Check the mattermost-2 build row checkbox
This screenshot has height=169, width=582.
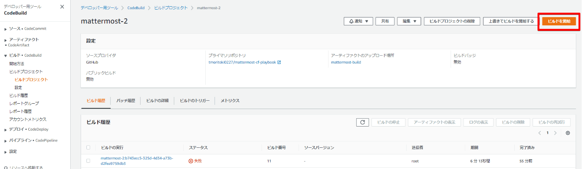pos(88,161)
